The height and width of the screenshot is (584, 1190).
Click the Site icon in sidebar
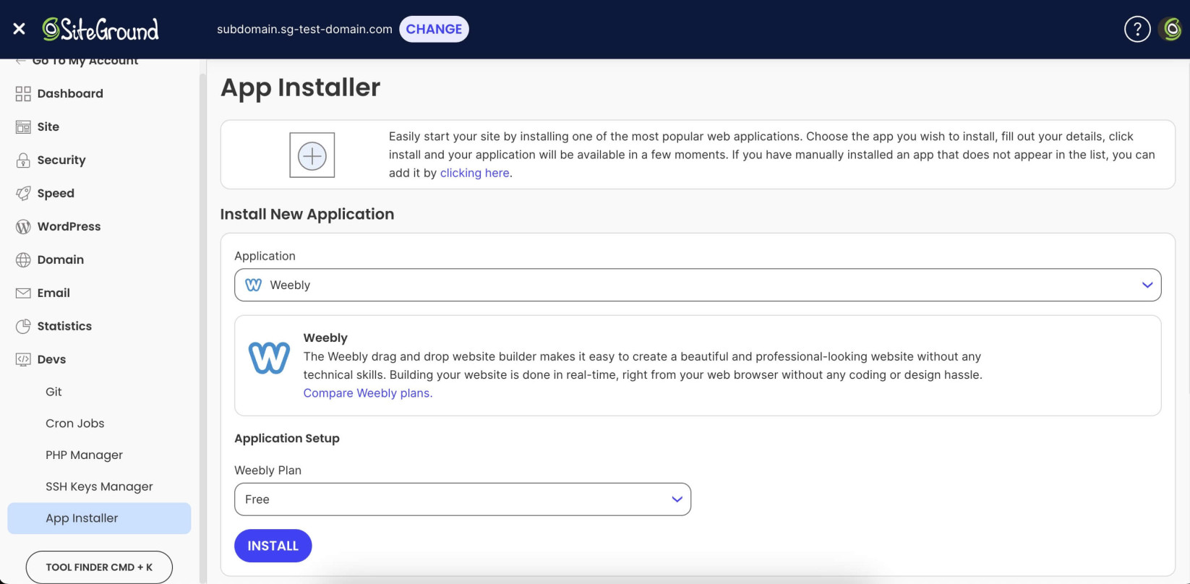pos(23,126)
